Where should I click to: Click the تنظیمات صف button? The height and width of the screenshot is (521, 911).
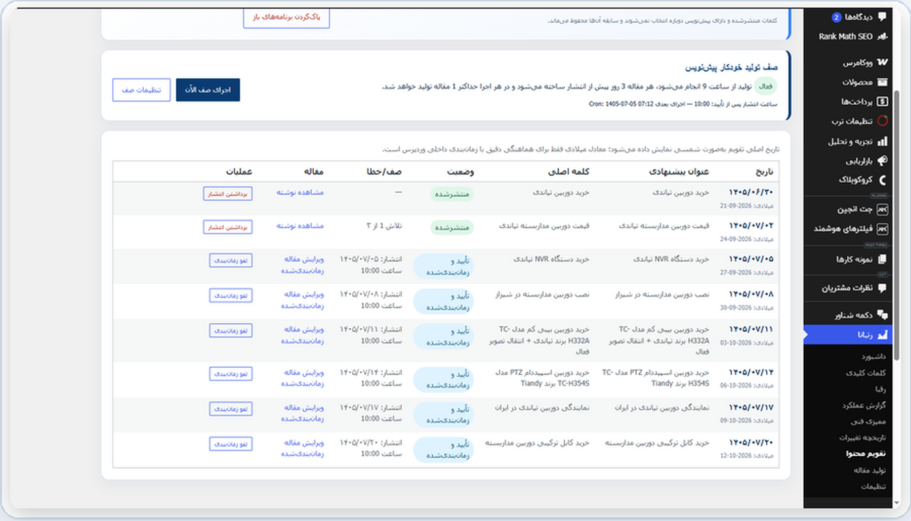[141, 90]
